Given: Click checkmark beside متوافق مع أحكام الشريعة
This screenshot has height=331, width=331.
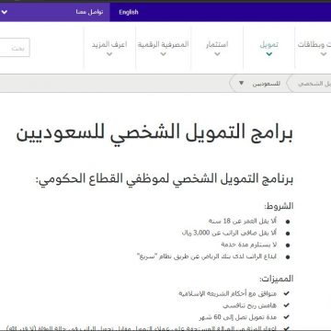Looking at the screenshot, I should [287, 293].
